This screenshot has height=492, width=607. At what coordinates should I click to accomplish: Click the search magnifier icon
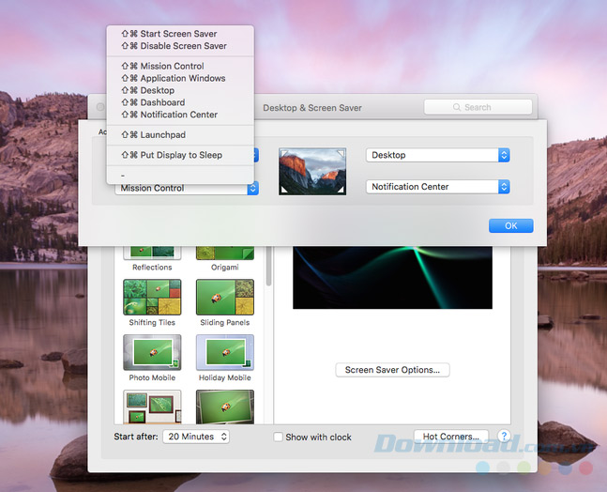(457, 107)
